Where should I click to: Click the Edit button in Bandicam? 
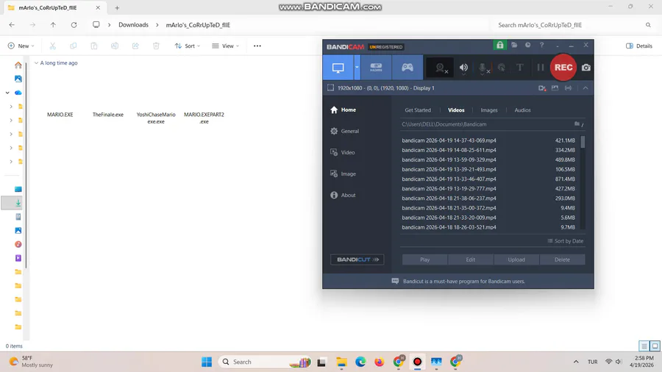tap(470, 260)
